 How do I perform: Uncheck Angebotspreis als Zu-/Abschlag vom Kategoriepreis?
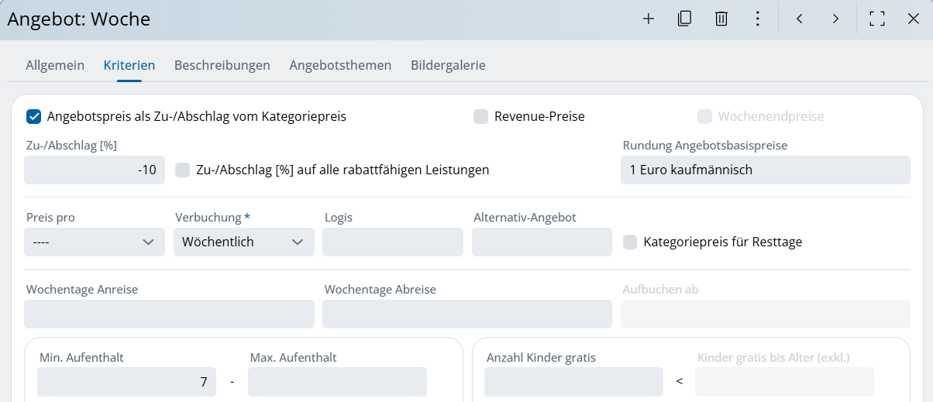(x=33, y=116)
